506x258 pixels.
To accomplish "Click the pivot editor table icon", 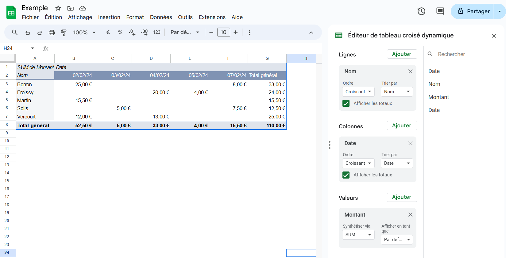I will 339,35.
